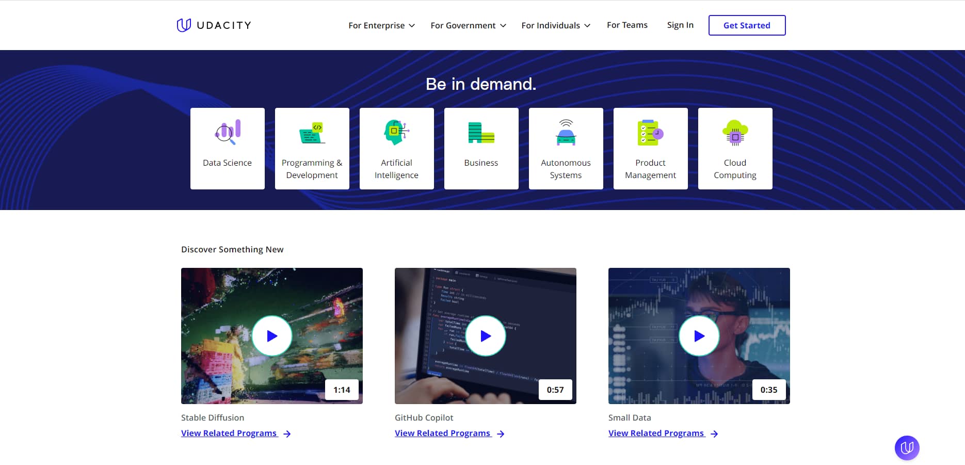
Task: Click the UDACITY wordmark text
Action: [224, 25]
